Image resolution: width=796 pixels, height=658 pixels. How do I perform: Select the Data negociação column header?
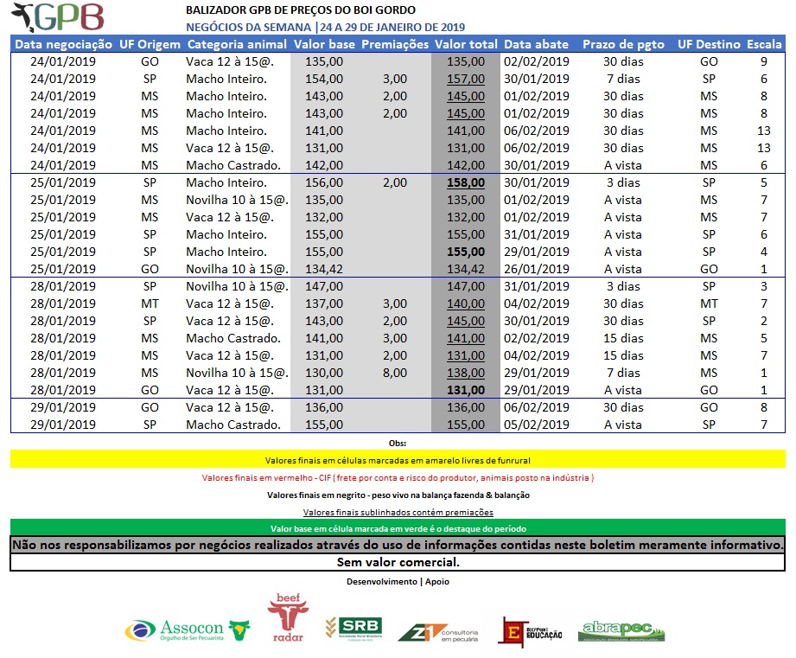pyautogui.click(x=64, y=43)
